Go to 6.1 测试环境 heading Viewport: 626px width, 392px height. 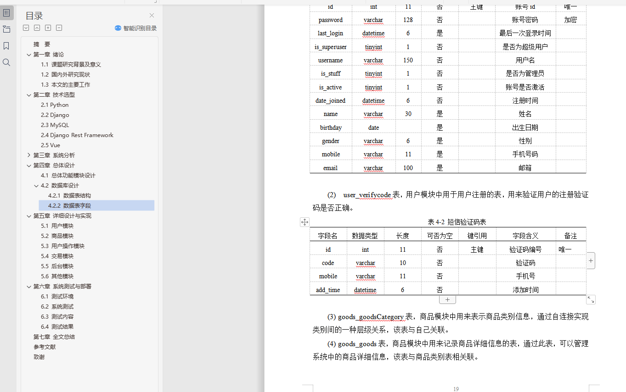pyautogui.click(x=57, y=297)
